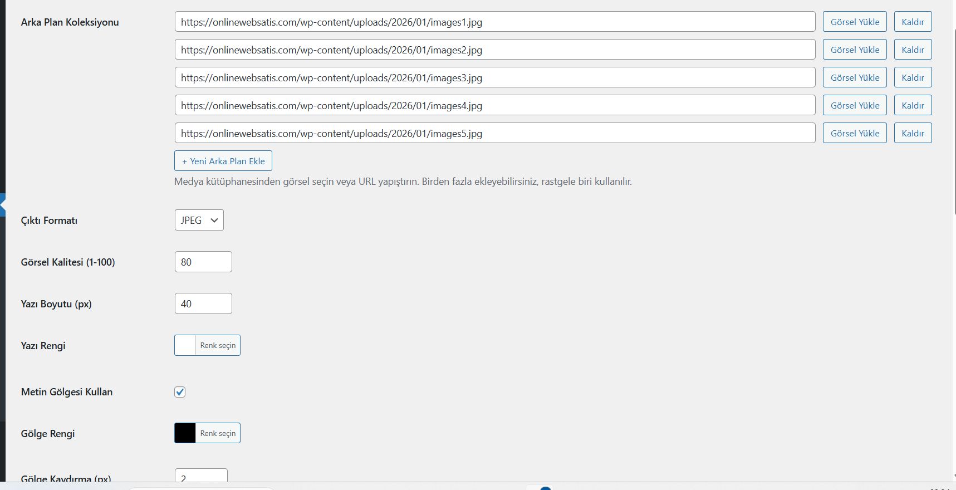
Task: Click the white Yazı Rengi color swatch
Action: coord(185,345)
